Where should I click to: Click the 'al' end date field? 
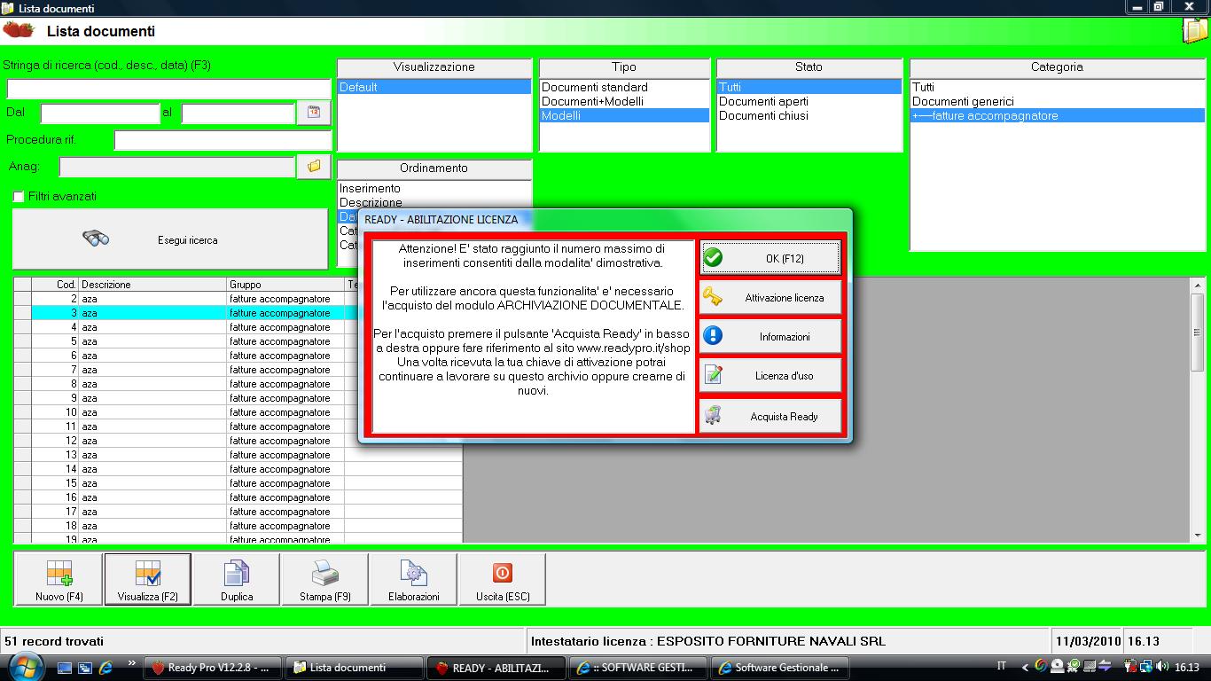pyautogui.click(x=238, y=113)
